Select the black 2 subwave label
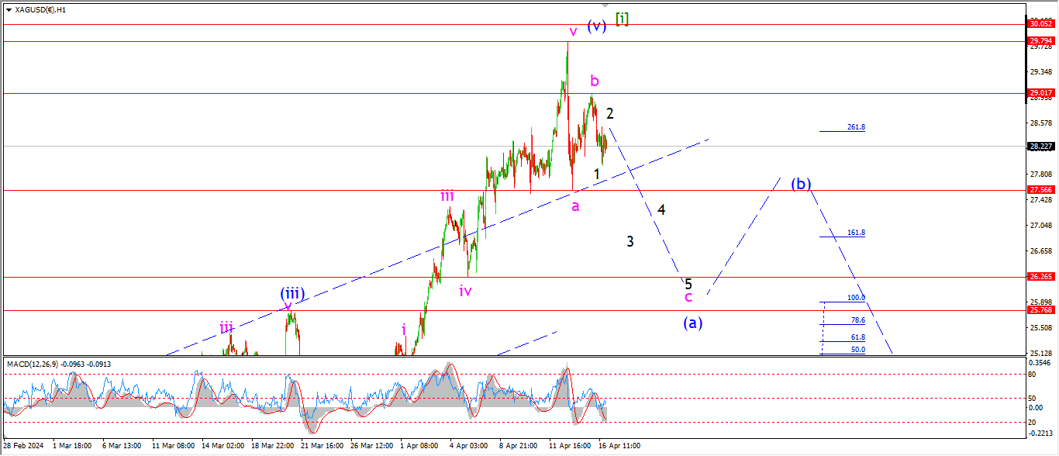This screenshot has width=1059, height=456. coord(610,114)
